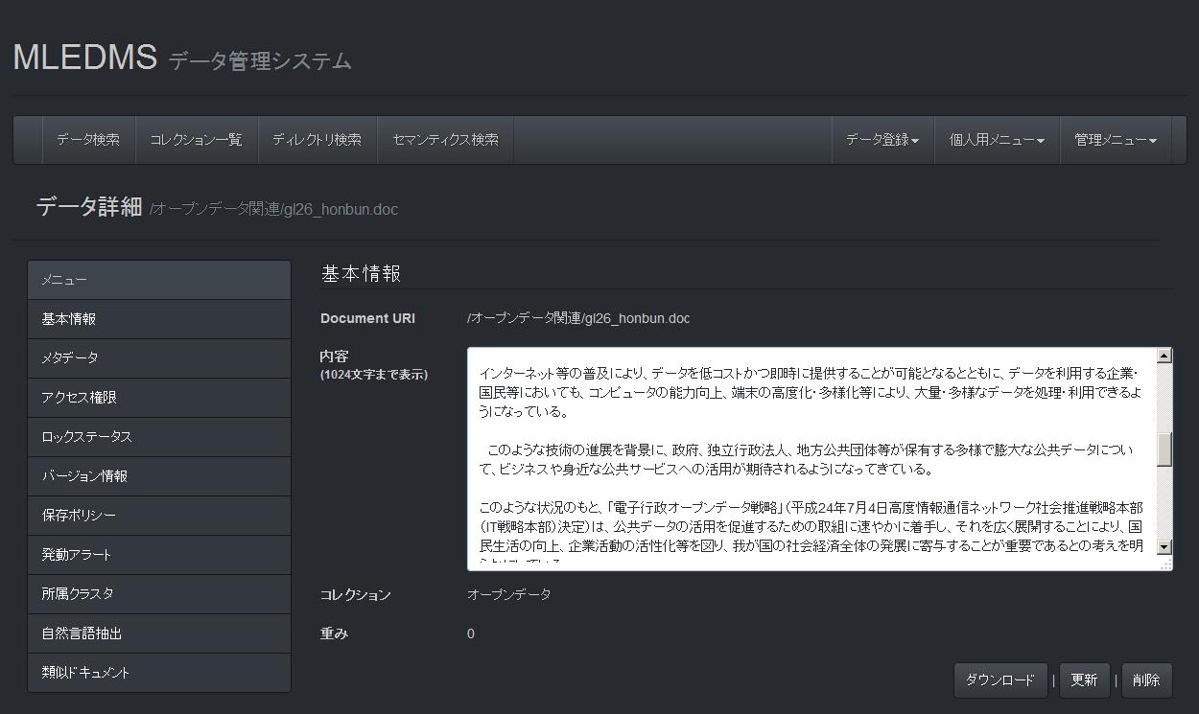Click the ダウンロード button

click(999, 680)
